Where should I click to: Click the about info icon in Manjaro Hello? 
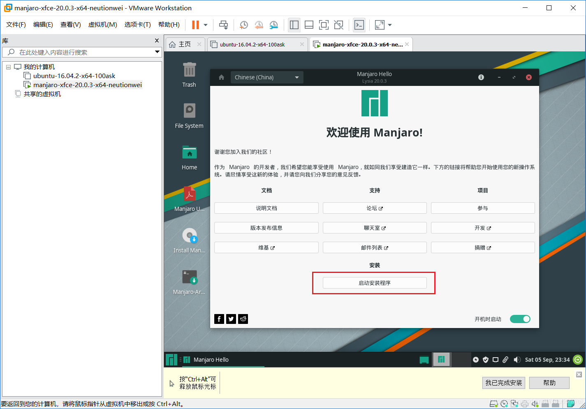[x=481, y=77]
